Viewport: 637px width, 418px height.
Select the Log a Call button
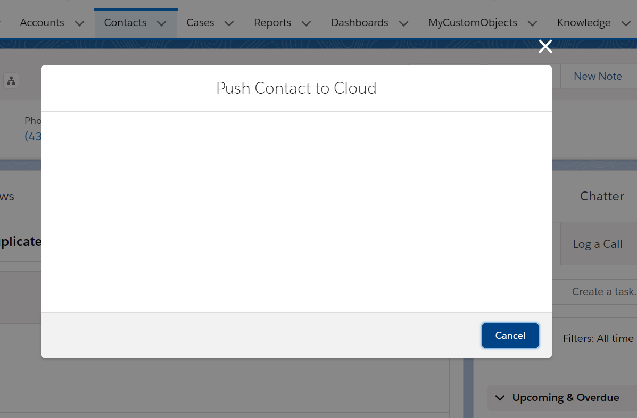click(x=598, y=244)
